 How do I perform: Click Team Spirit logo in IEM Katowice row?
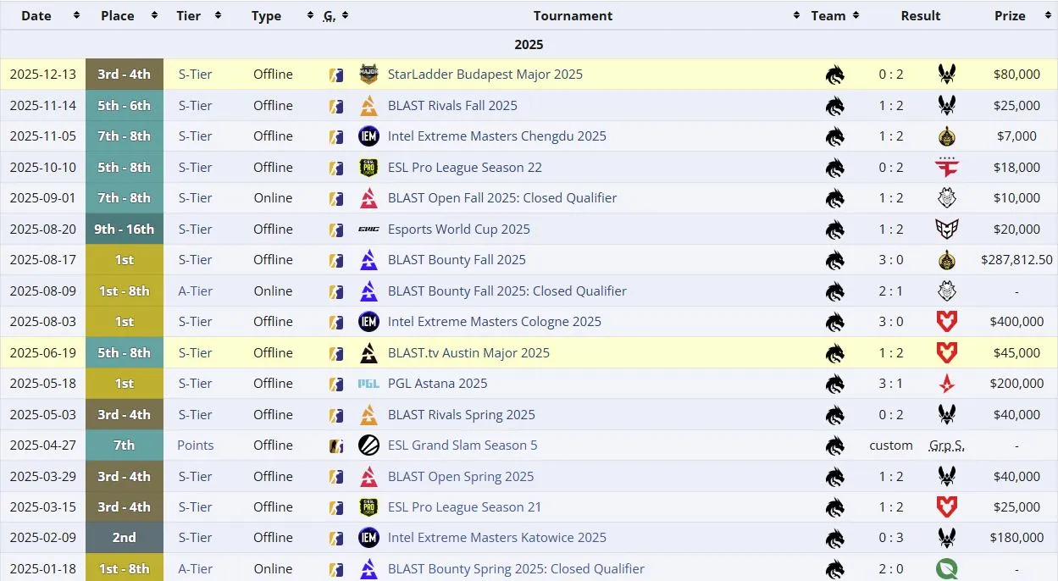pos(835,538)
